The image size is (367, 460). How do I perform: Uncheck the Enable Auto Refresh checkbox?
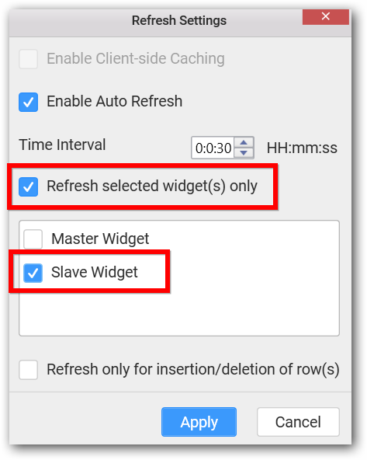(29, 102)
